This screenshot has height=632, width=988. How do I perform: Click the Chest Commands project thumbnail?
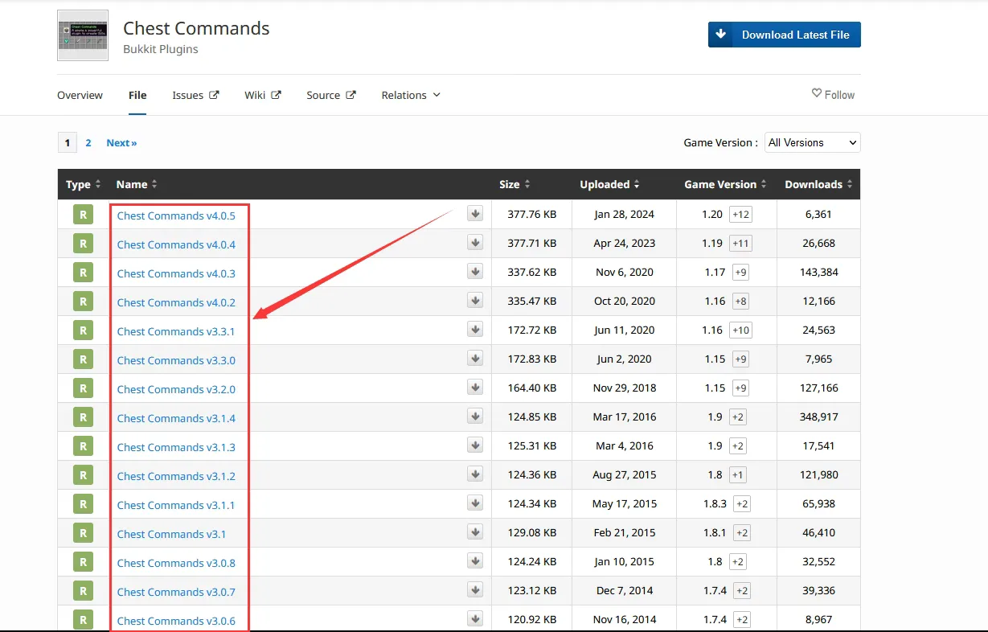83,36
